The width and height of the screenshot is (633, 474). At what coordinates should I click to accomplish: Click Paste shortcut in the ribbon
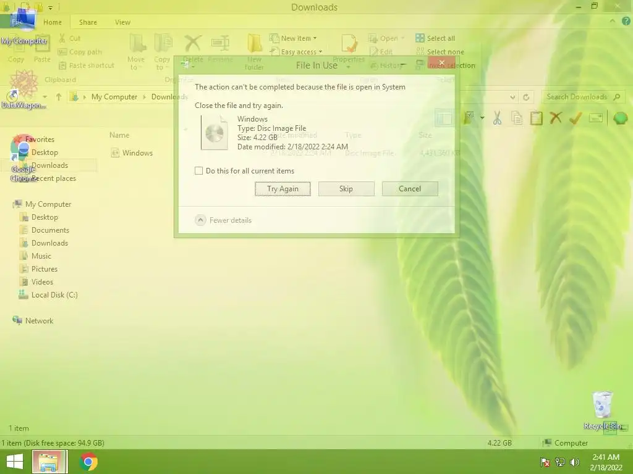coord(87,65)
